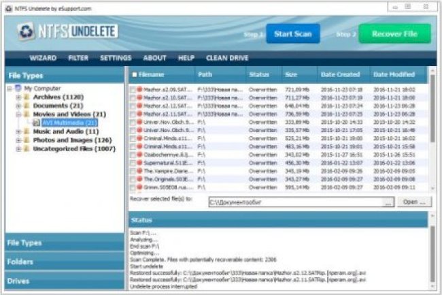Switch to the bottom File Types panel
Image resolution: width=442 pixels, height=295 pixels.
pyautogui.click(x=65, y=243)
